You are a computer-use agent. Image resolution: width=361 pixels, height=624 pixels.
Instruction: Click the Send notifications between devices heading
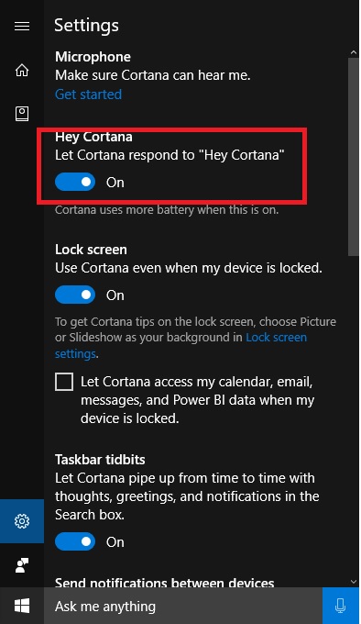click(x=164, y=583)
